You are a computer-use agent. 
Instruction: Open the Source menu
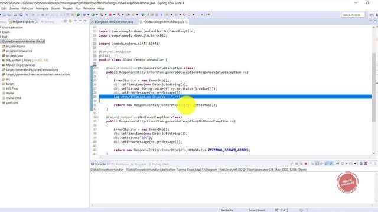[x=14, y=8]
